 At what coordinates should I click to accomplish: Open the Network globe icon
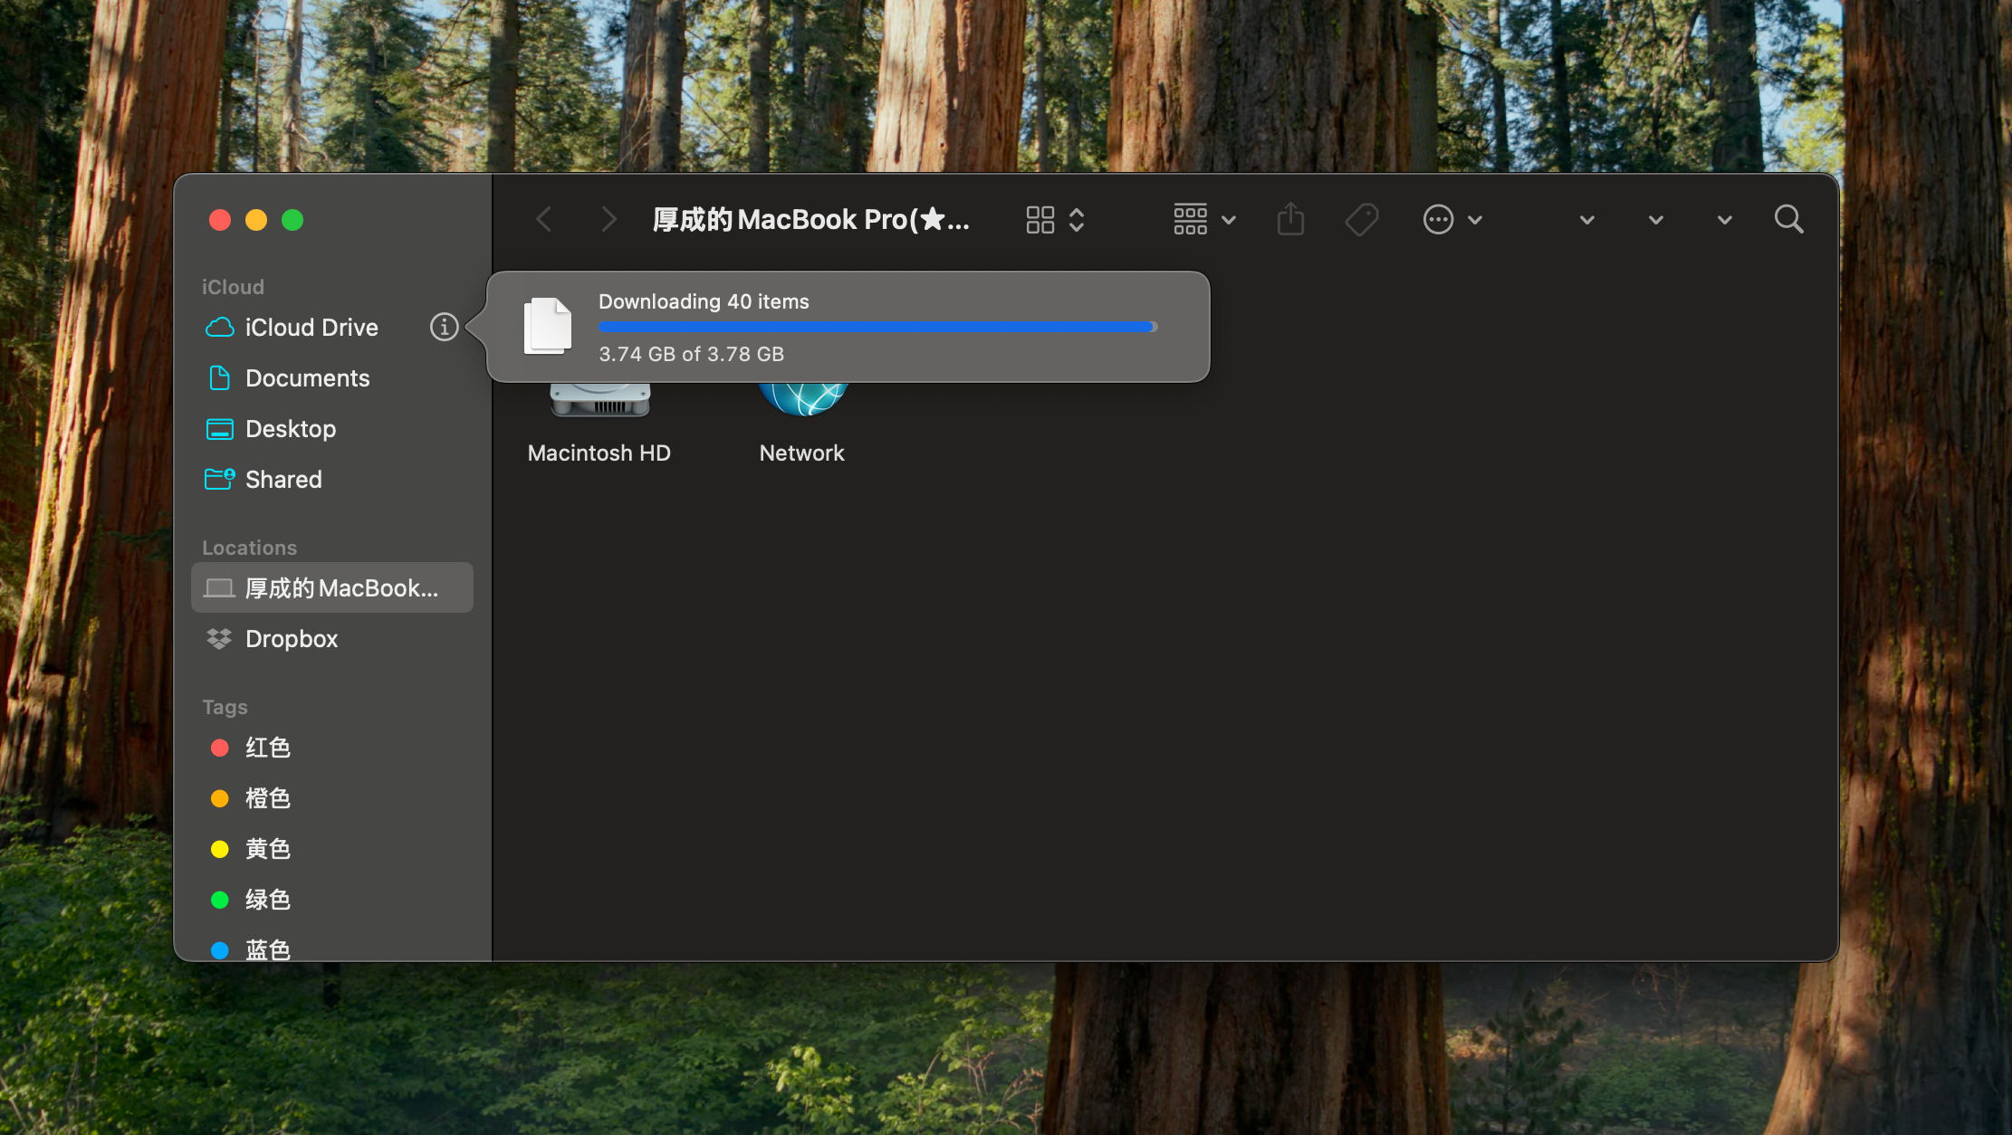pos(802,400)
